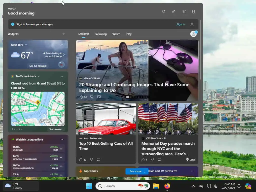Open the Watch tab
The width and height of the screenshot is (256, 192).
point(116,34)
